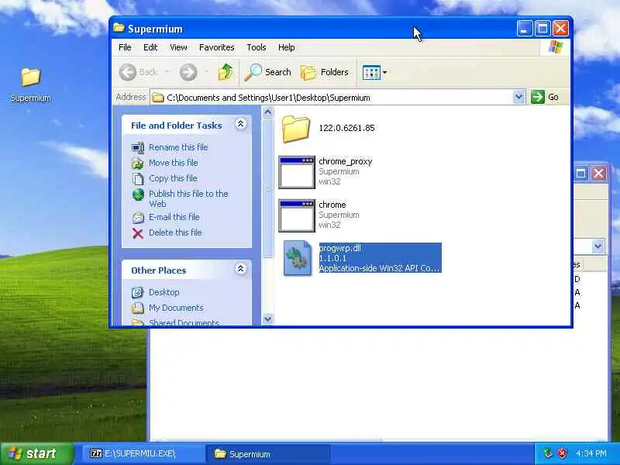Open the Edit menu
Viewport: 620px width, 465px height.
coord(150,47)
